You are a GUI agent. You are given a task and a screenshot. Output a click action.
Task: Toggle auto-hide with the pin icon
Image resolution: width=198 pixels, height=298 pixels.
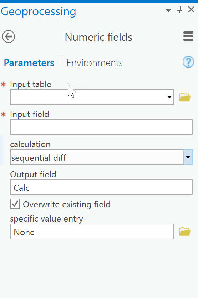coord(179,9)
